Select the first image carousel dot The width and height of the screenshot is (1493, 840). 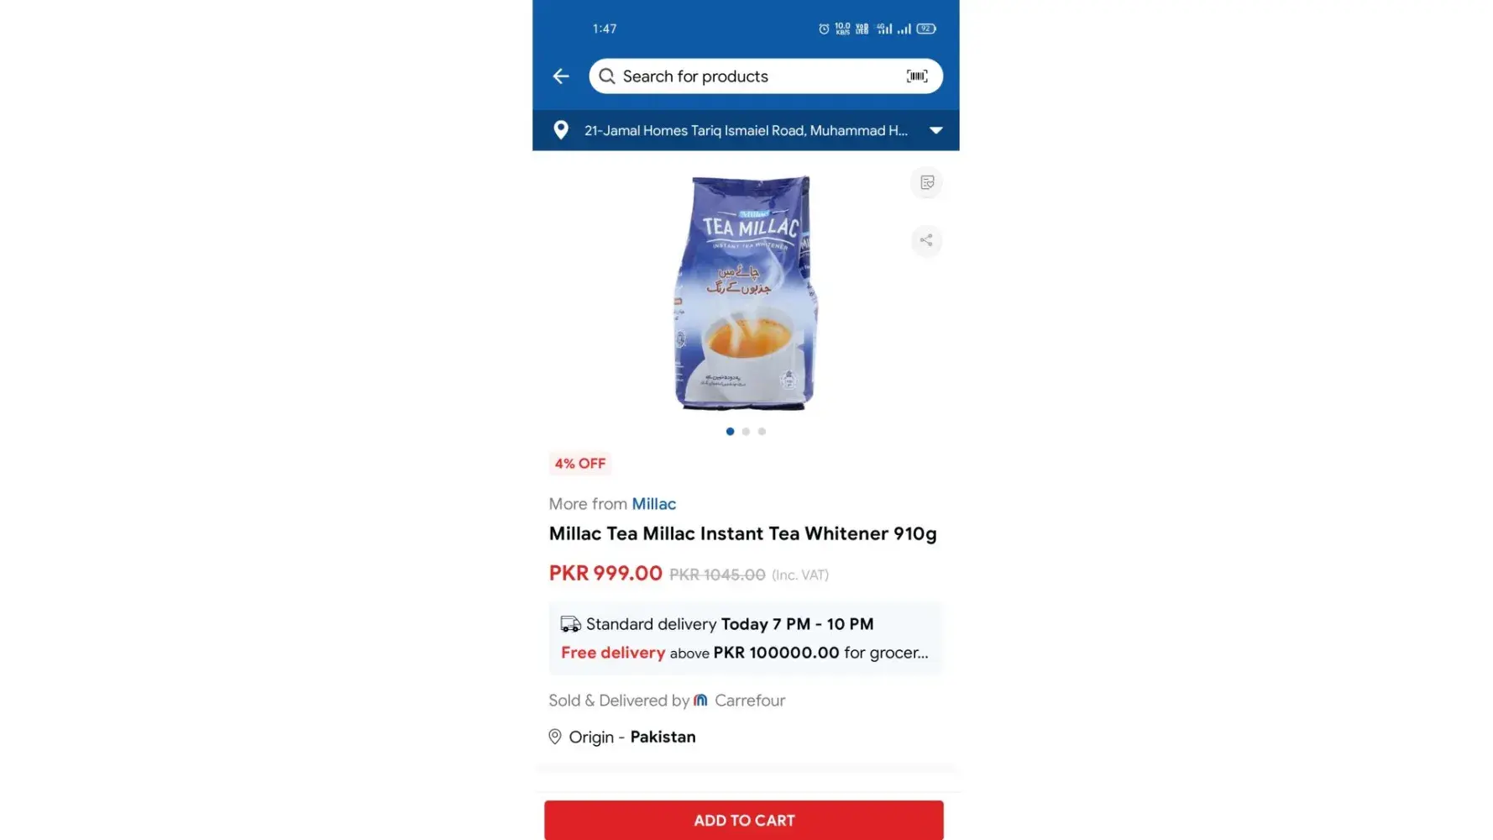coord(730,431)
